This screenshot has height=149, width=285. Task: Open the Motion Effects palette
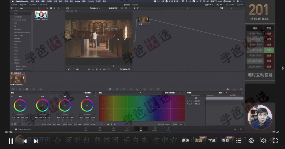41,89
